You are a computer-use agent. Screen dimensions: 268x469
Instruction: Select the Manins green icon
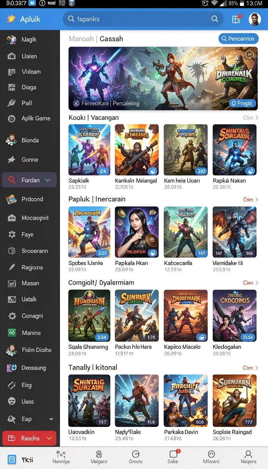pyautogui.click(x=12, y=333)
